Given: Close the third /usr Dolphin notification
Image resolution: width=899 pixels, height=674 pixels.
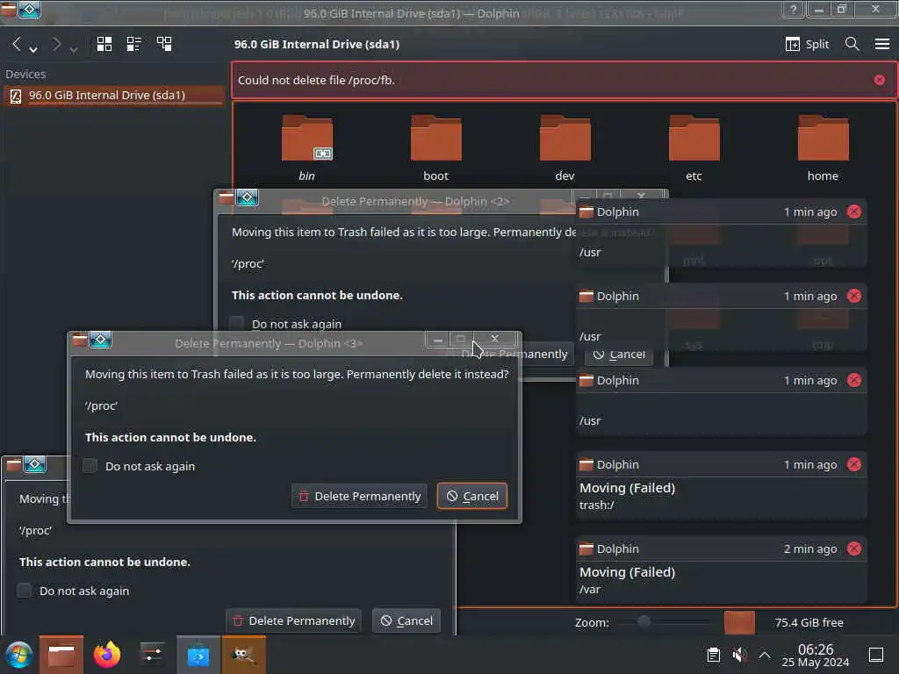Looking at the screenshot, I should click(854, 380).
